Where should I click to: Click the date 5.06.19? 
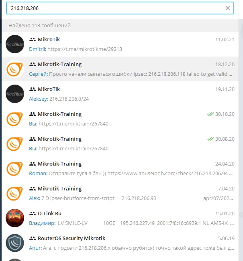pyautogui.click(x=226, y=239)
